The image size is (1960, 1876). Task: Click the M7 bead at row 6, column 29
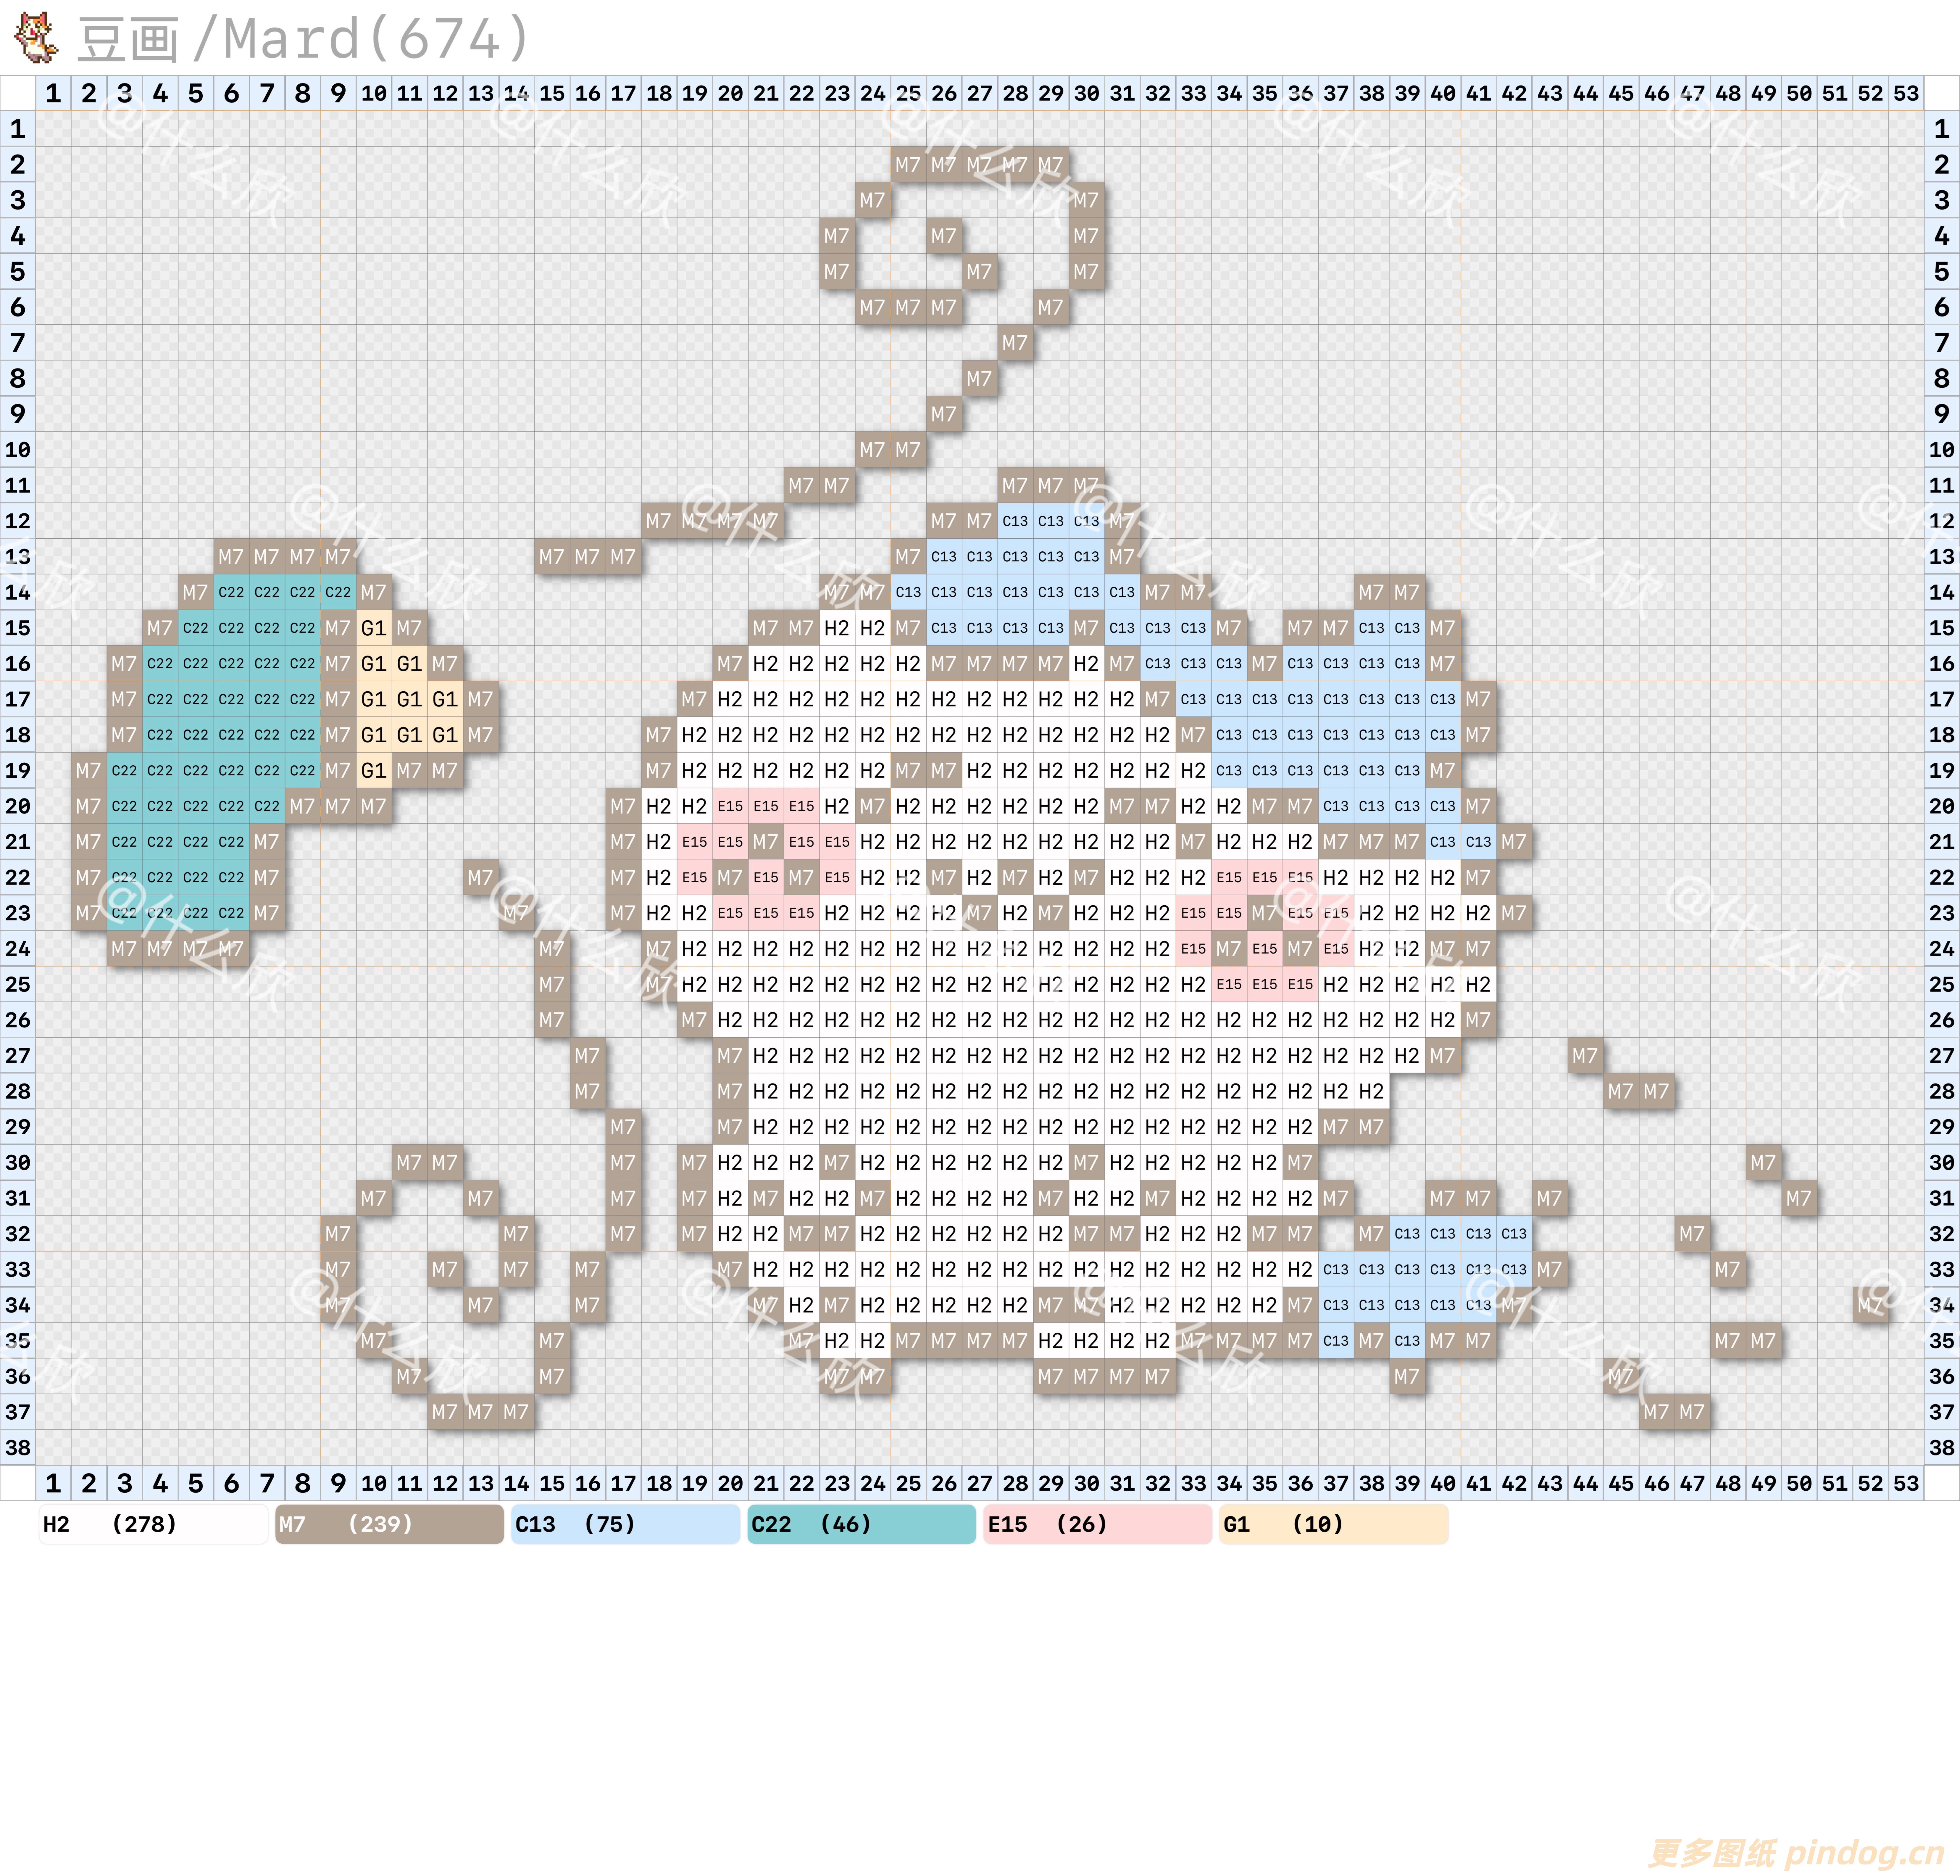[1051, 307]
